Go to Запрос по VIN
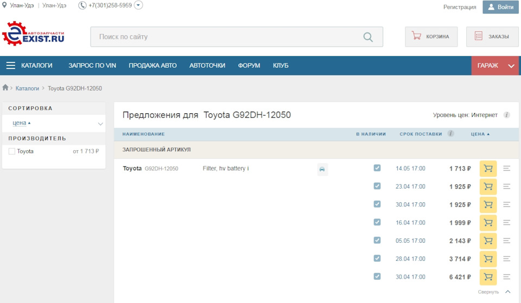This screenshot has height=303, width=521. (x=92, y=66)
